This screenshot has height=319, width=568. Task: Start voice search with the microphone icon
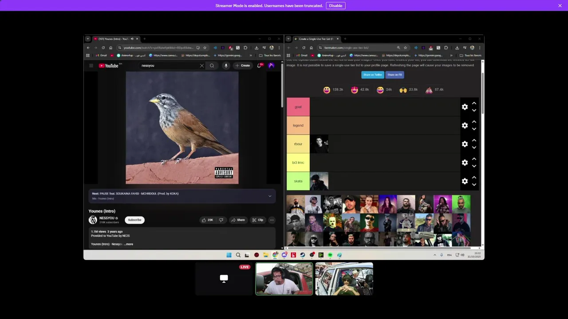(226, 66)
